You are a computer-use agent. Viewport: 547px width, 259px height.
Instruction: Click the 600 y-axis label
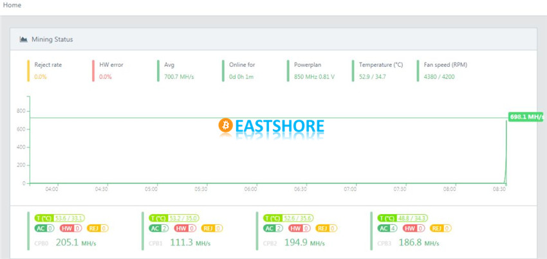[22, 129]
